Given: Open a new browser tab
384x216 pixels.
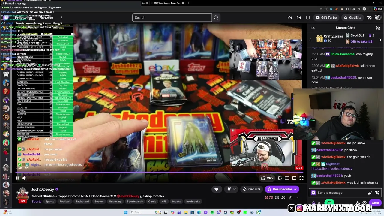Looking at the screenshot, I should 188,3.
